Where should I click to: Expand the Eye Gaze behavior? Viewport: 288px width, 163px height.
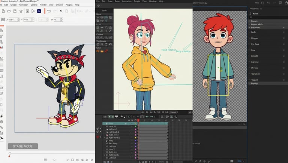click(x=249, y=44)
